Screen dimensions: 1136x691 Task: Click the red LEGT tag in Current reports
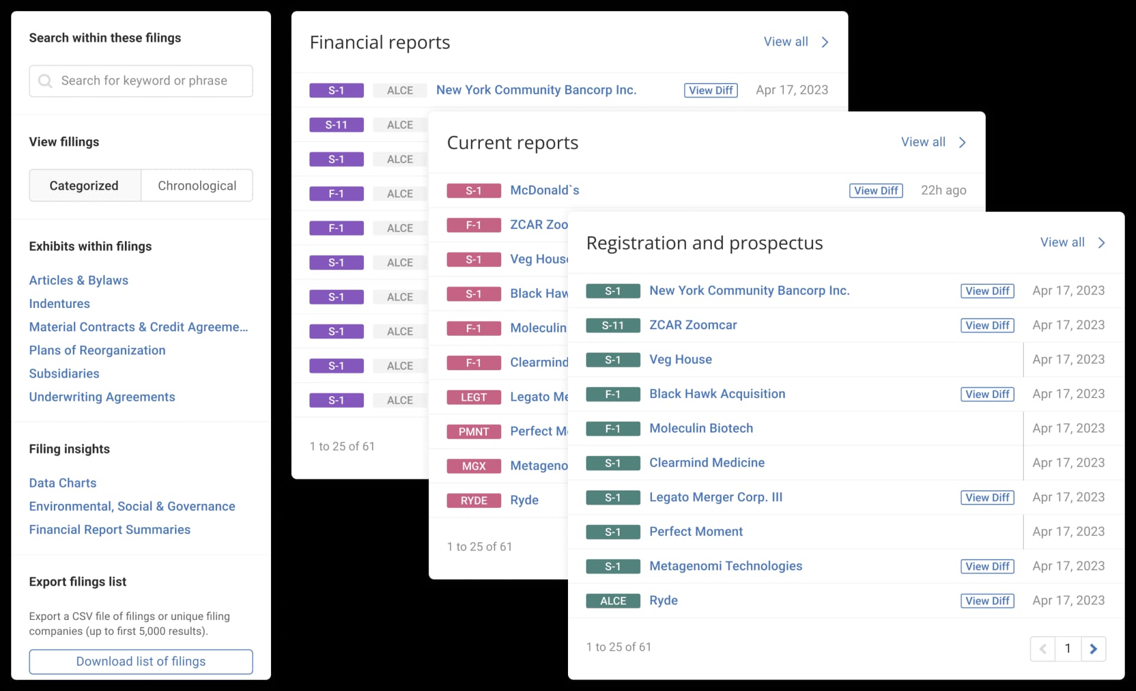pos(473,397)
